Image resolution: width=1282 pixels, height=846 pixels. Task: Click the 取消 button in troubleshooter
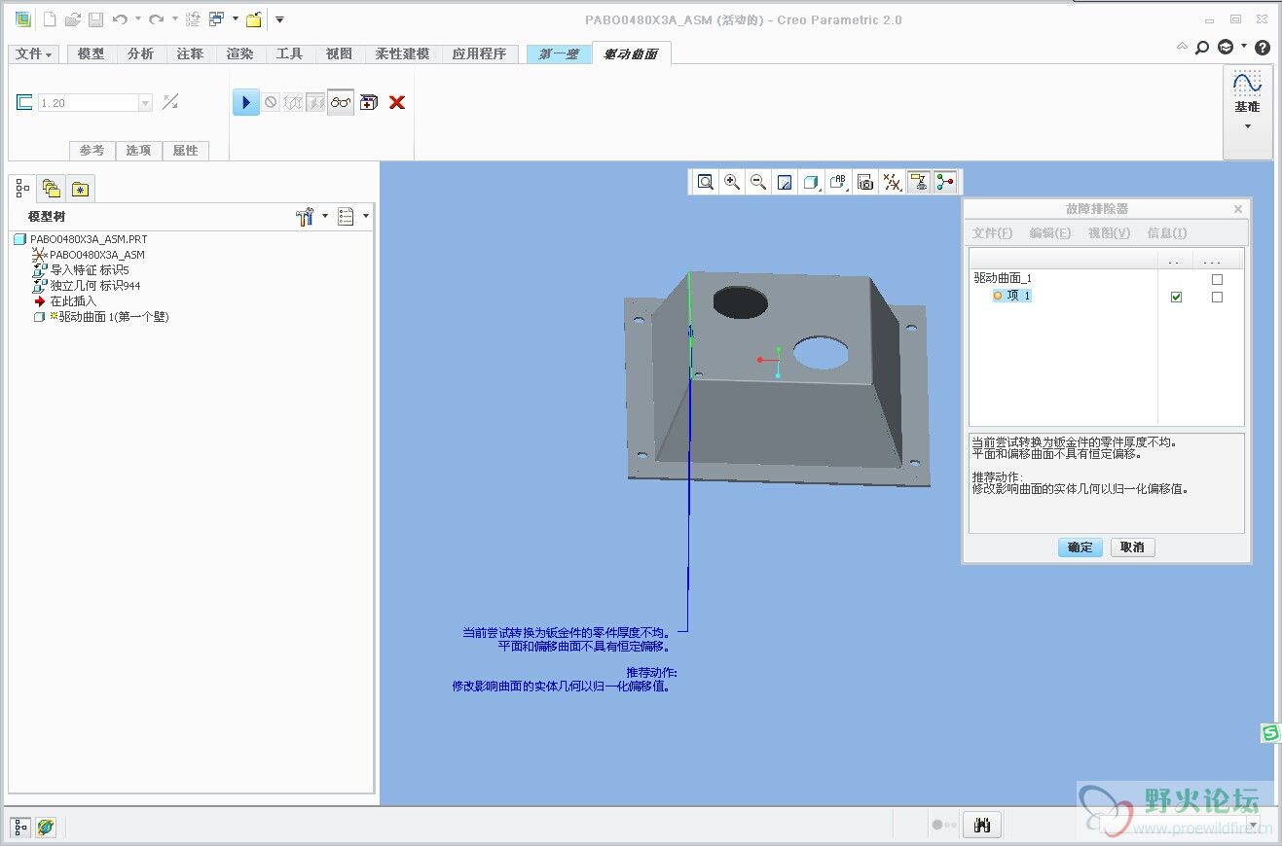pyautogui.click(x=1132, y=547)
